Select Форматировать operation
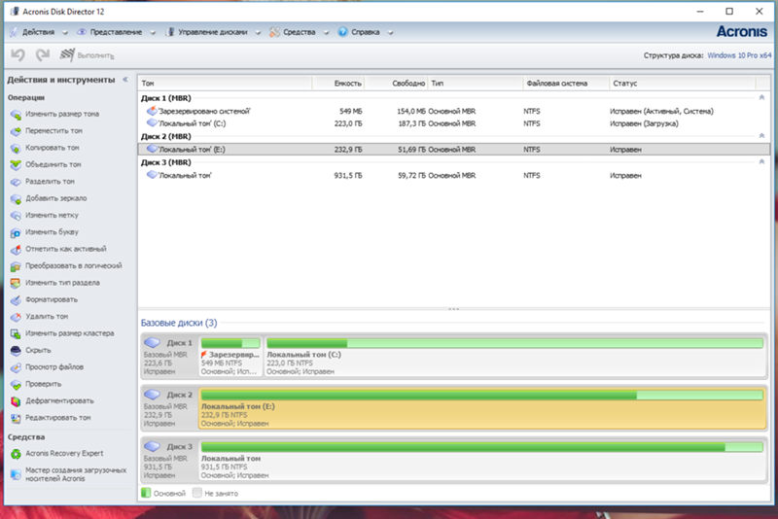This screenshot has height=519, width=778. 44,299
